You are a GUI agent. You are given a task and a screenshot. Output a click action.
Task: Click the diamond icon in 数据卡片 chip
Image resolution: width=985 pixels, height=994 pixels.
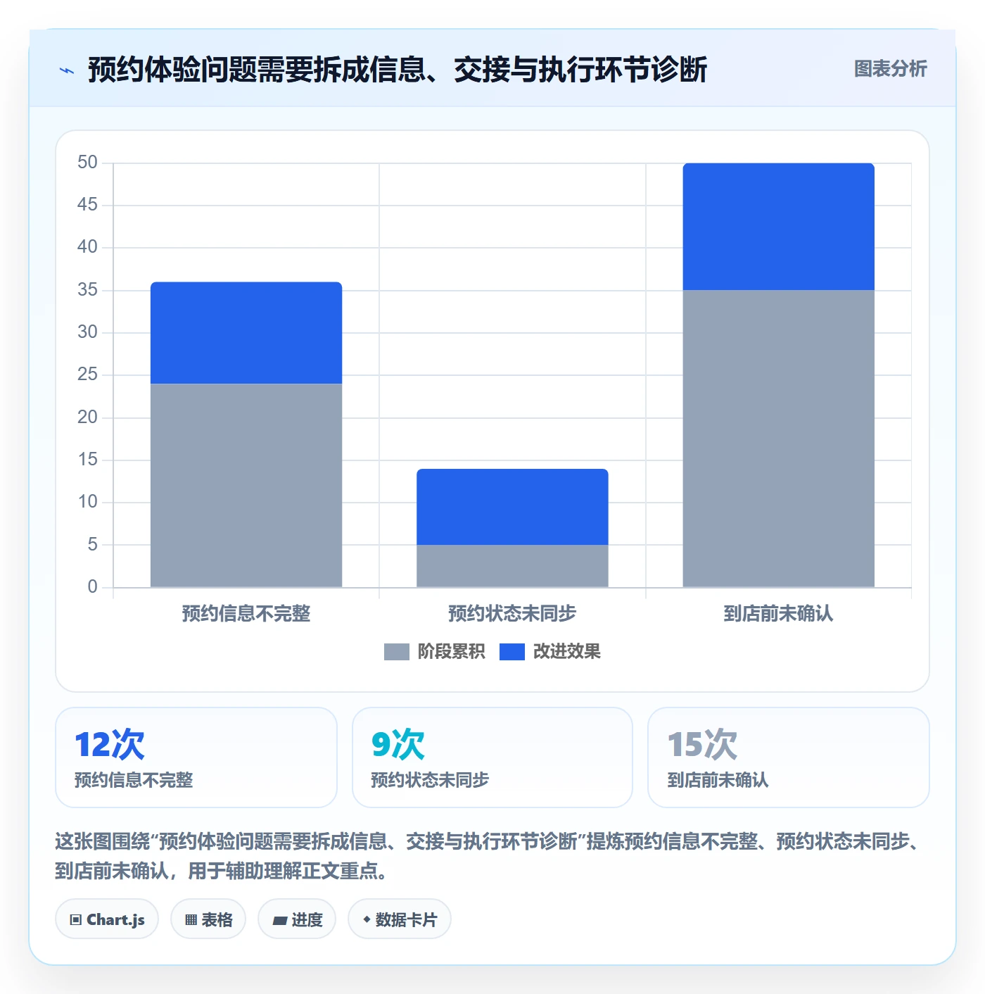(367, 919)
